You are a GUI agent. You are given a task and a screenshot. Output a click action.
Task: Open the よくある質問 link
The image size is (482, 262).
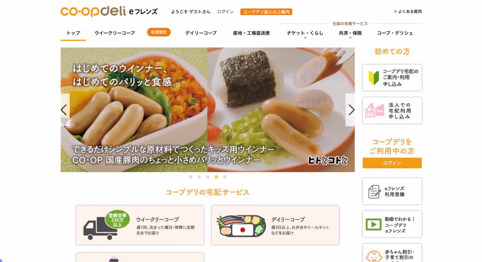pyautogui.click(x=408, y=11)
